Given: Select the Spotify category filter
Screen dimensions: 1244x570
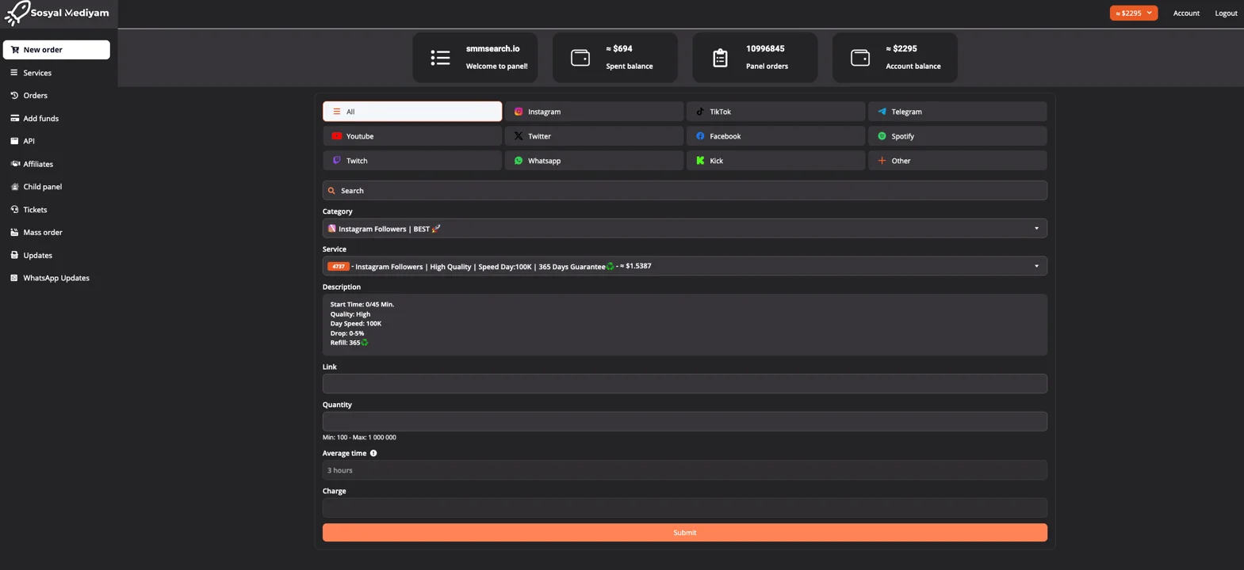Looking at the screenshot, I should (956, 136).
